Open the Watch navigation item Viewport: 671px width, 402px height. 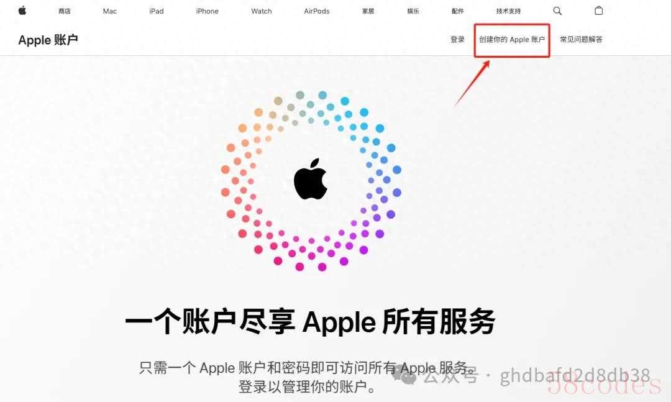tap(262, 11)
